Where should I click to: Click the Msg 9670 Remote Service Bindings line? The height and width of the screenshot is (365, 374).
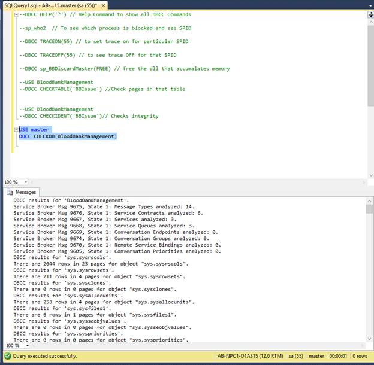(117, 245)
